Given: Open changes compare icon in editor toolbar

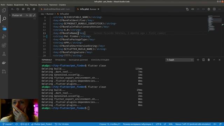Looking at the screenshot, I should point(187,9).
